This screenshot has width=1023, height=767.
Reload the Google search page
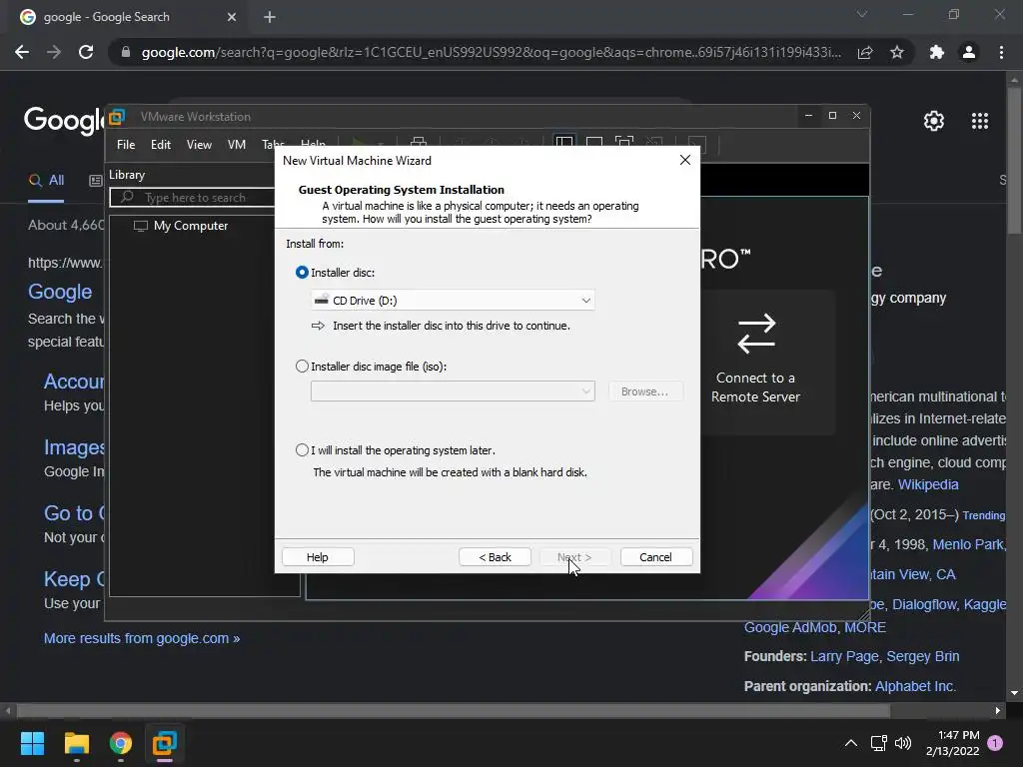tap(86, 52)
